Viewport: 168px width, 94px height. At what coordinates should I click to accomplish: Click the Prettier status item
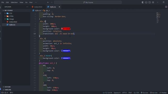pyautogui.click(x=163, y=93)
